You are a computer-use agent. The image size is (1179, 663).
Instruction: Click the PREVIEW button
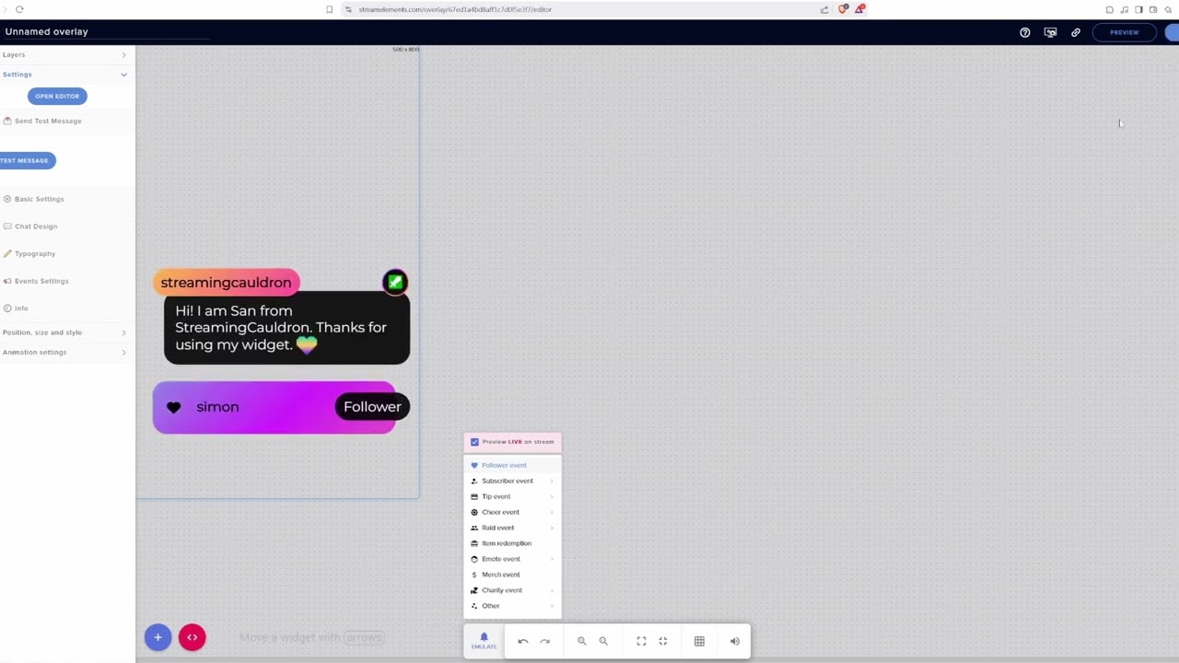point(1124,32)
